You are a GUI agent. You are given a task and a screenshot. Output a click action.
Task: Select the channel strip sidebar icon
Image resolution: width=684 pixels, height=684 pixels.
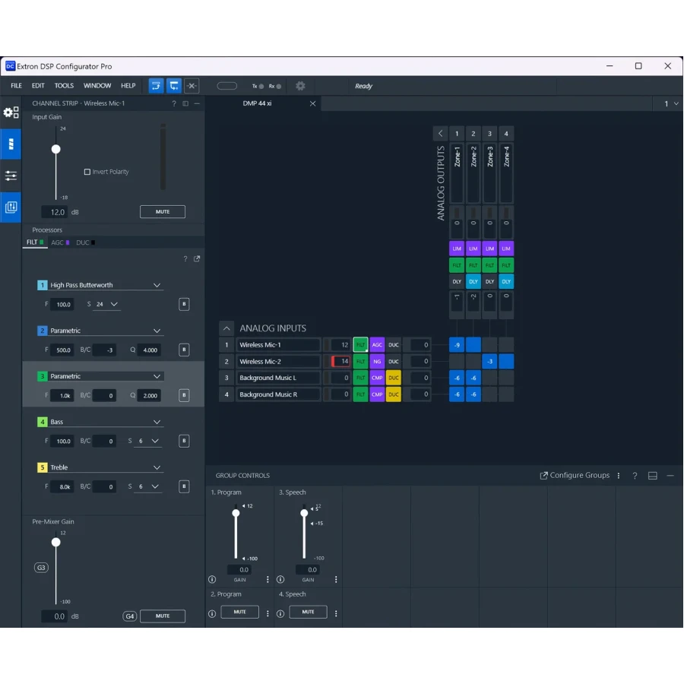coord(11,144)
